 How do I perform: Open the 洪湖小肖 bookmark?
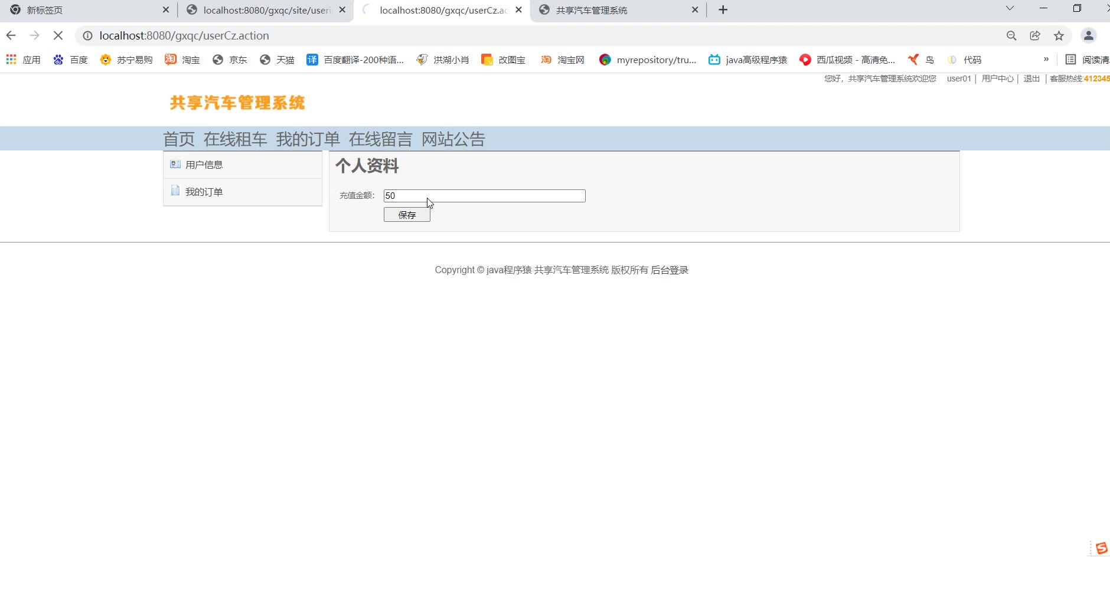[x=443, y=60]
